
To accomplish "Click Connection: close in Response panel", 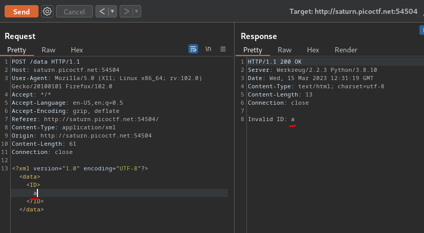I will click(278, 103).
